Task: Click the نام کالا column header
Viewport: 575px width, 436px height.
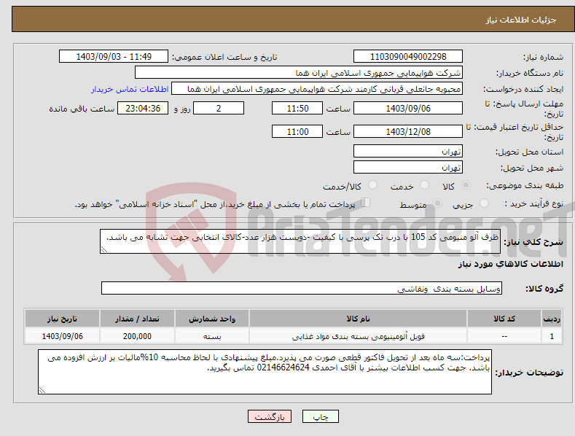Action: pyautogui.click(x=358, y=319)
